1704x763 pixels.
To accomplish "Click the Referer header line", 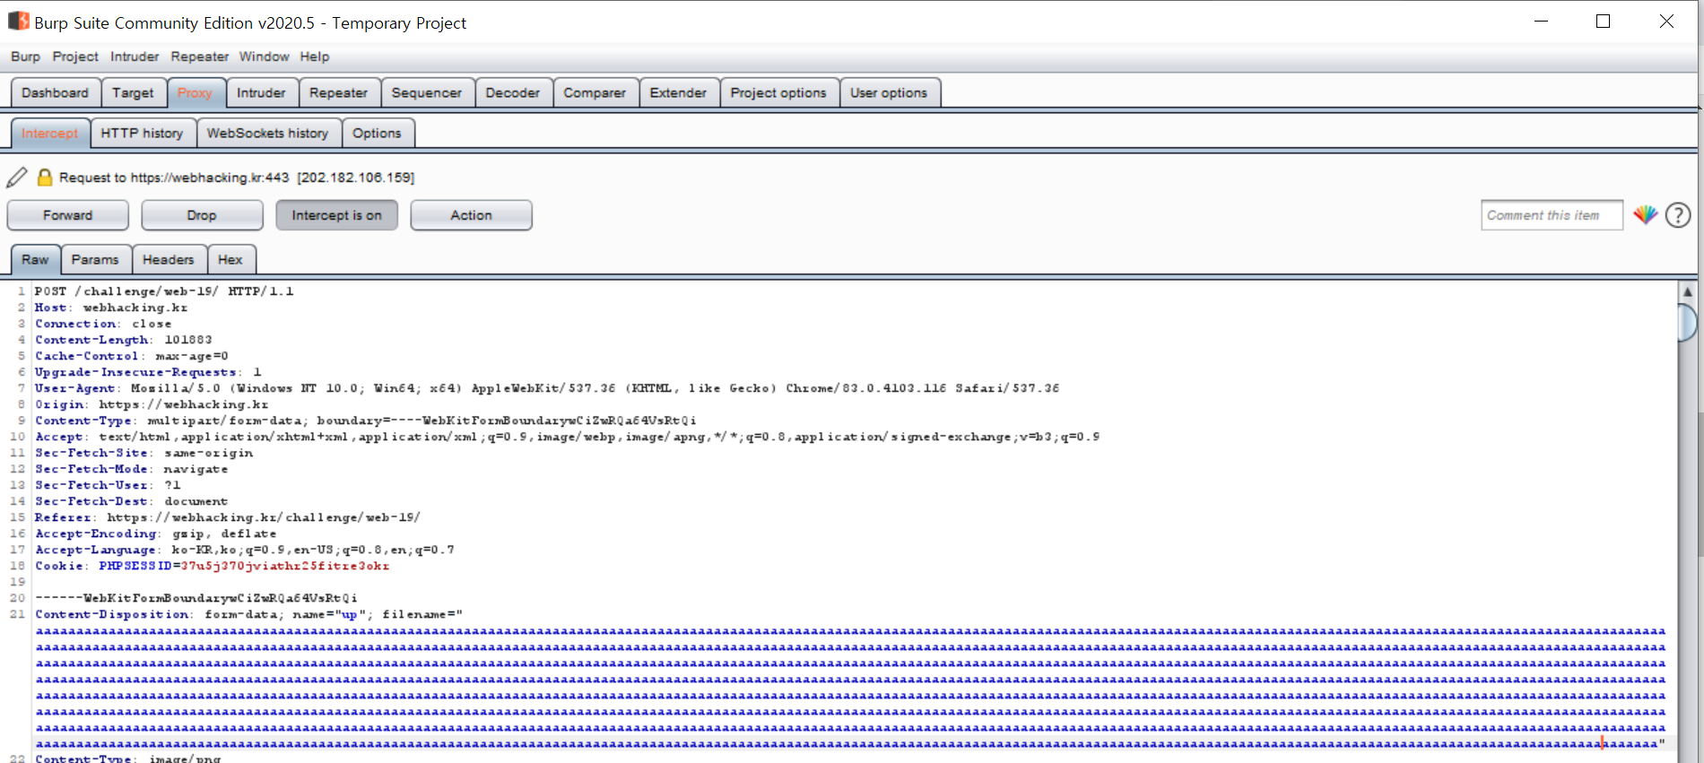I will [228, 517].
